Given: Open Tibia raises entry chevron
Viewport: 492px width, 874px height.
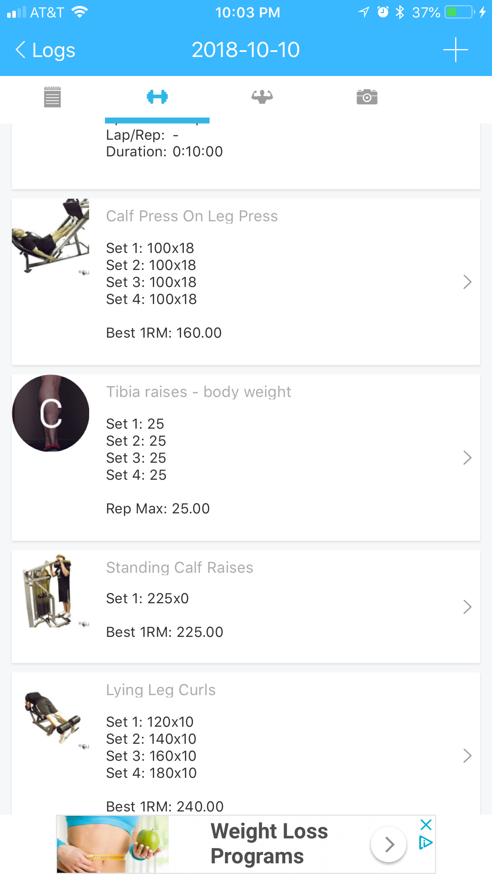Looking at the screenshot, I should point(467,458).
